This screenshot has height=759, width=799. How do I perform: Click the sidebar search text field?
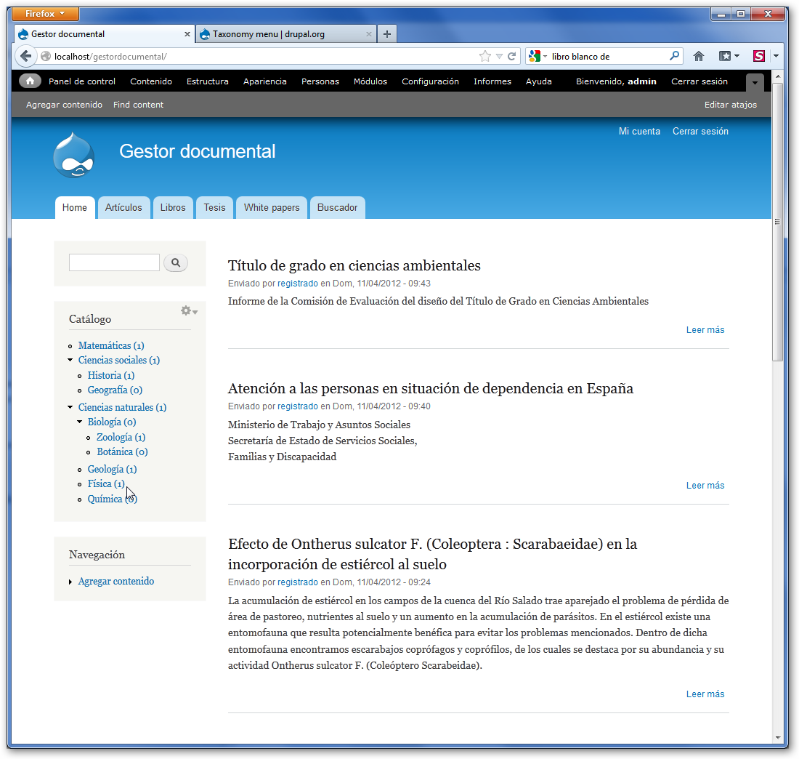114,262
